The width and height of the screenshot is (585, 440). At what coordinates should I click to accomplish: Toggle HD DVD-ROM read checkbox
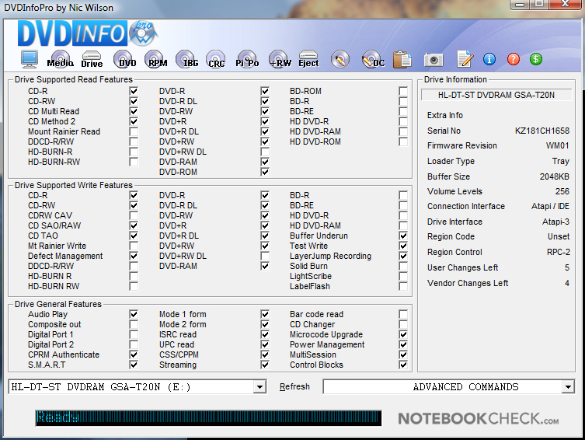403,141
